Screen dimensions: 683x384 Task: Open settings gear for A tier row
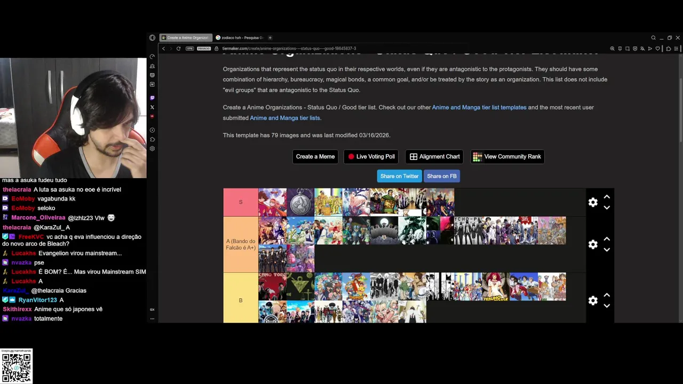[x=593, y=244]
